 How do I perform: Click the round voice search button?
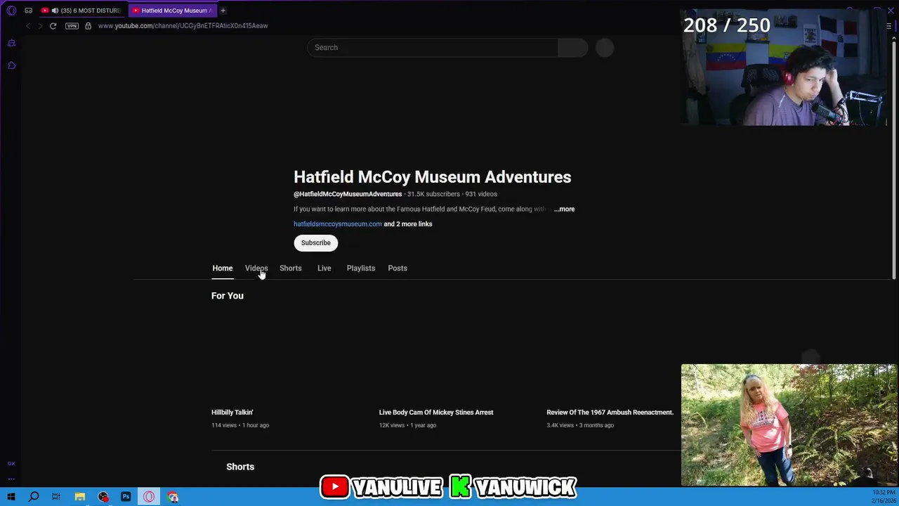pyautogui.click(x=605, y=48)
